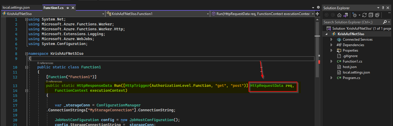
Task: Switch to the local.settings.json tab
Action: tap(16, 7)
